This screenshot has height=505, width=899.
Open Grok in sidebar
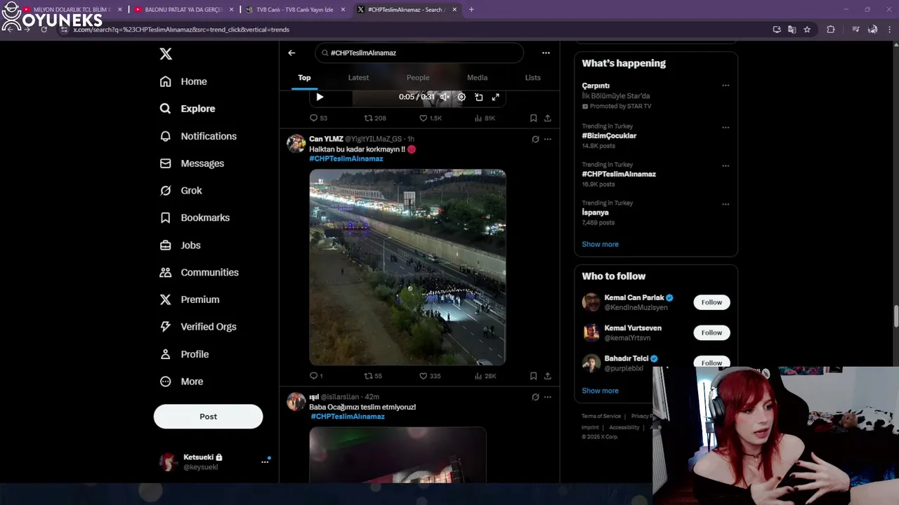tap(181, 191)
